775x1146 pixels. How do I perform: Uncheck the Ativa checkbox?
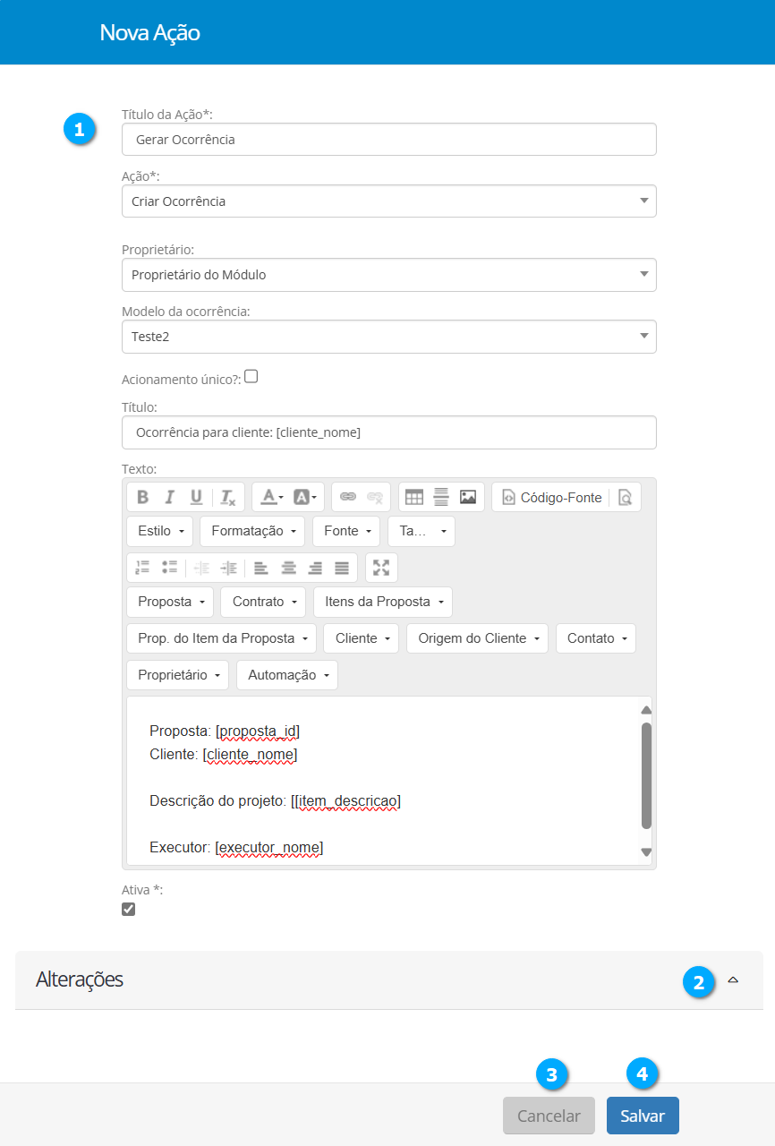[x=129, y=910]
